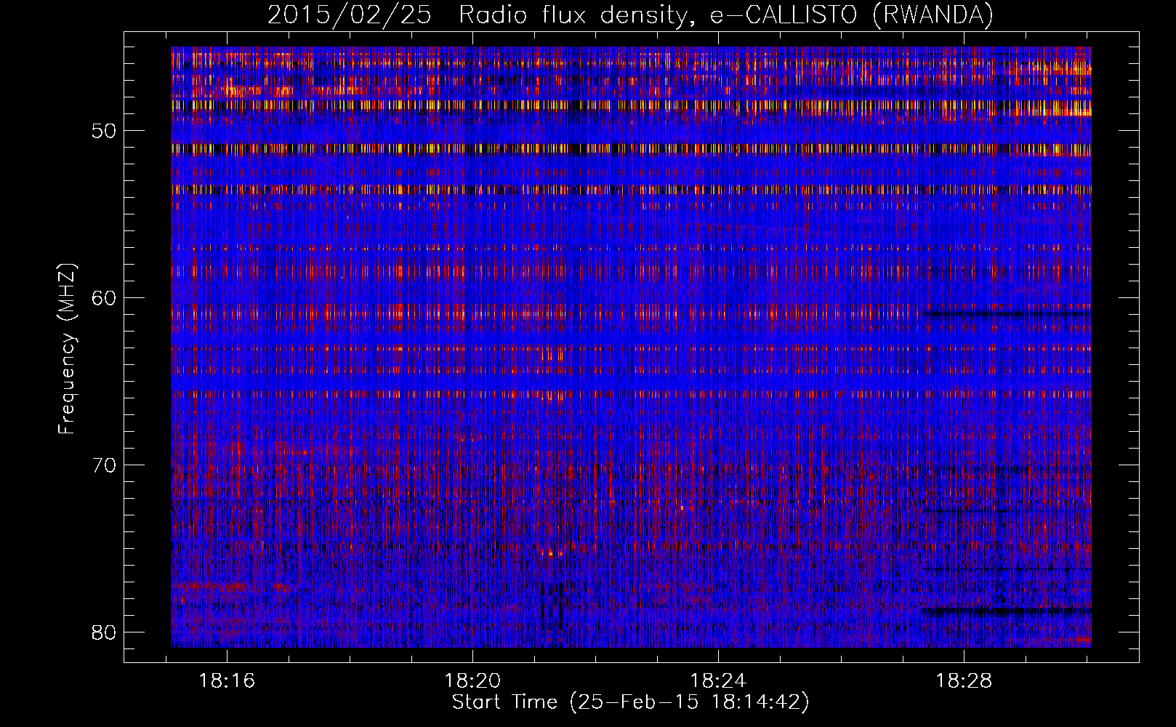Click the plot title 'Radio flux density'
Viewport: 1176px width, 727px height.
click(573, 15)
